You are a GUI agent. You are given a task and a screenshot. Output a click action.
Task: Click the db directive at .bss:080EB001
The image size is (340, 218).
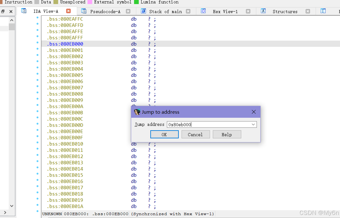134,50
